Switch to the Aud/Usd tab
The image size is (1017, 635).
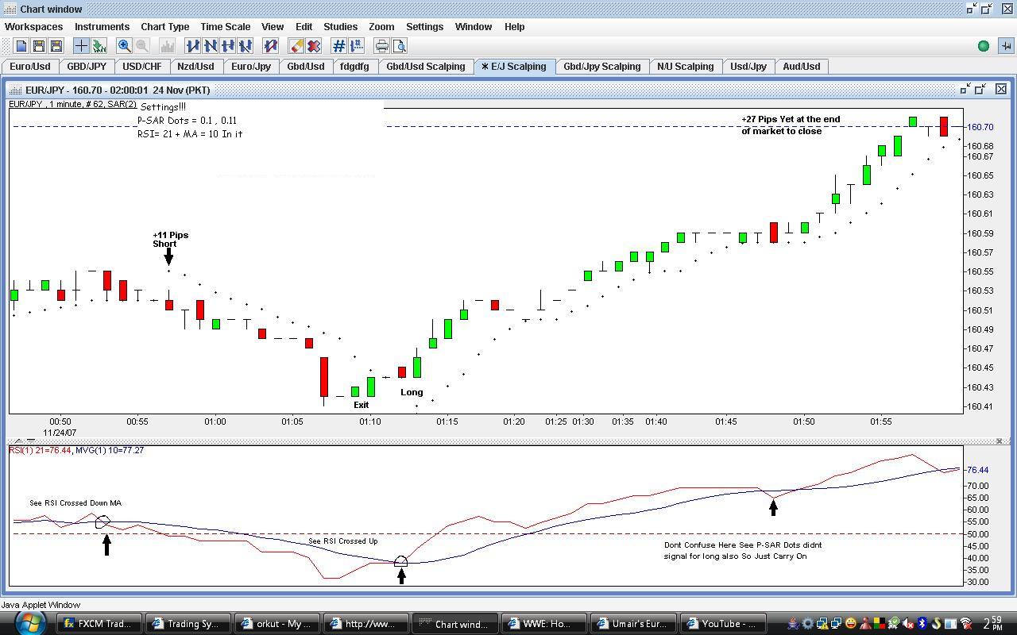click(x=802, y=67)
